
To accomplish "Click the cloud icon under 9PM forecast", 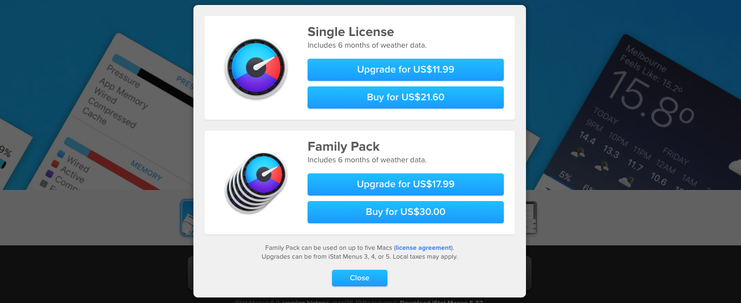I will point(578,152).
